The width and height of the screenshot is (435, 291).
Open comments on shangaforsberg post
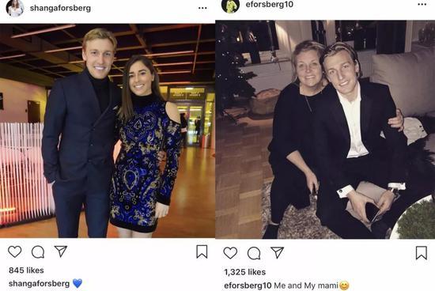coord(38,252)
